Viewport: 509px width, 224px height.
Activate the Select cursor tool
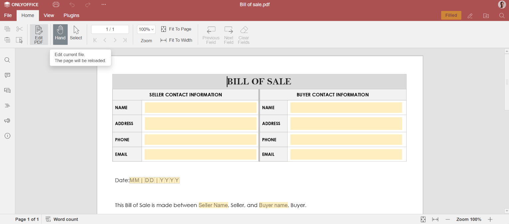[76, 33]
